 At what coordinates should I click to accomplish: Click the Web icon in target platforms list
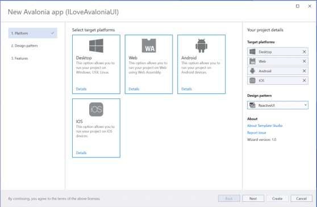(252, 61)
